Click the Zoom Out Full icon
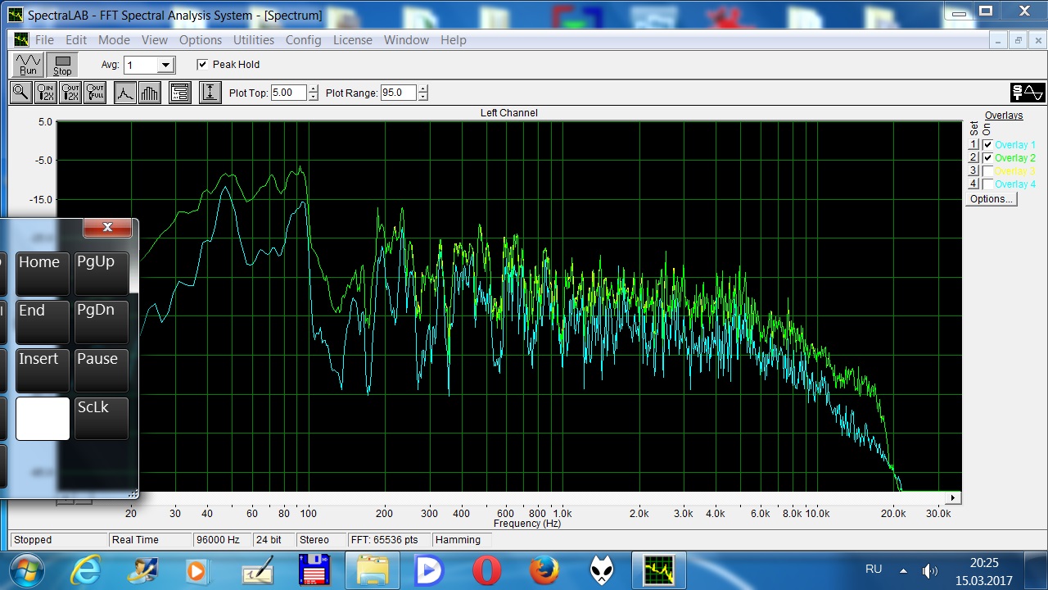This screenshot has height=590, width=1048. click(x=95, y=93)
